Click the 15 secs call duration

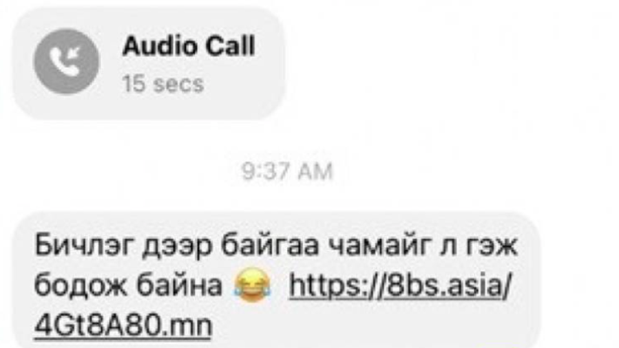[x=162, y=84]
